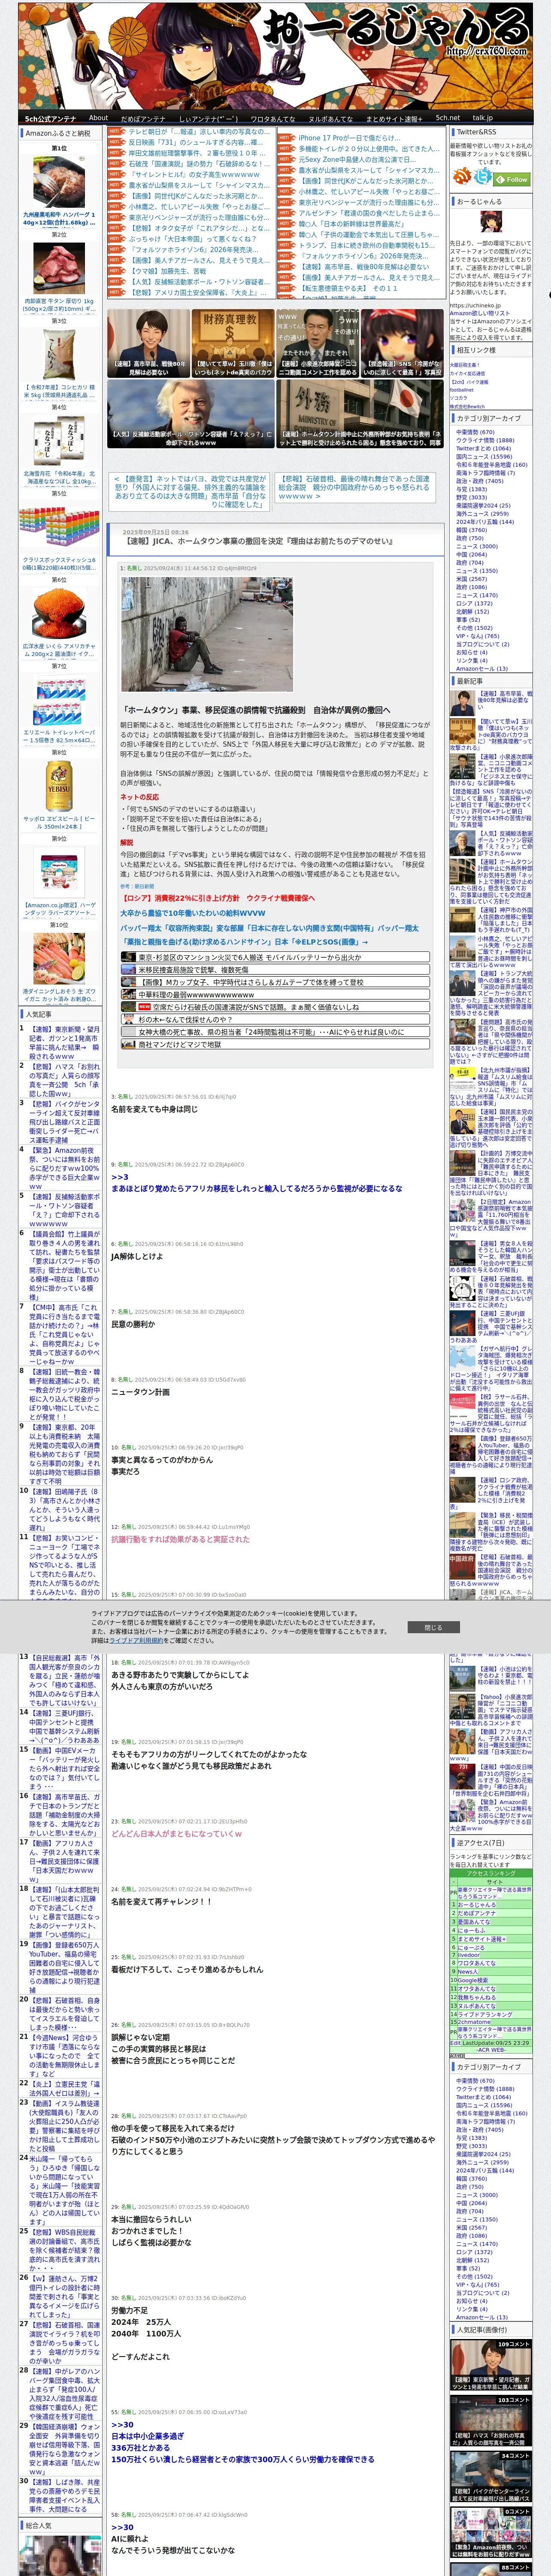Open the まとめサイト速報+ nav item
The image size is (551, 2576).
pos(394,118)
